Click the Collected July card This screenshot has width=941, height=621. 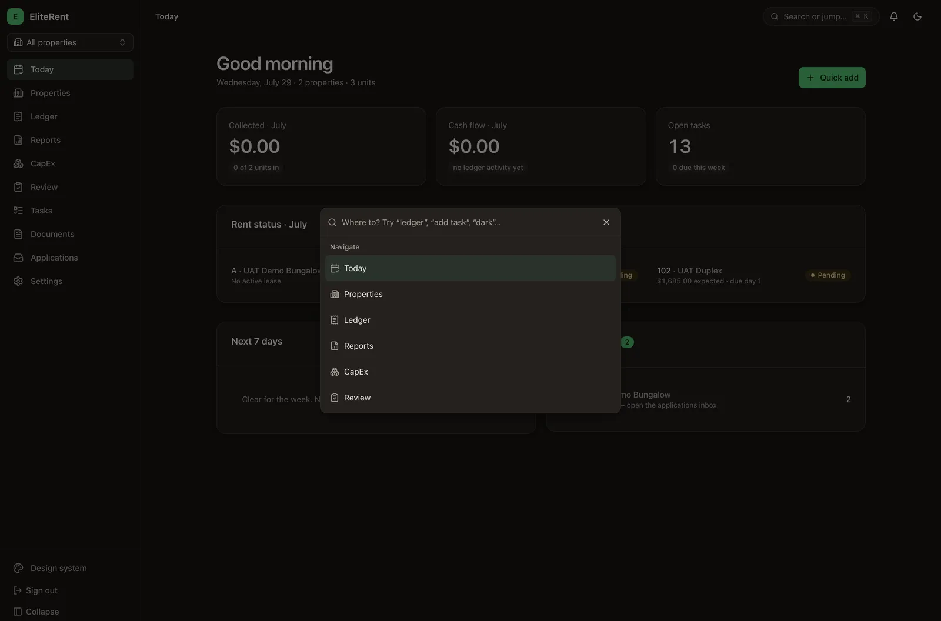pyautogui.click(x=321, y=146)
